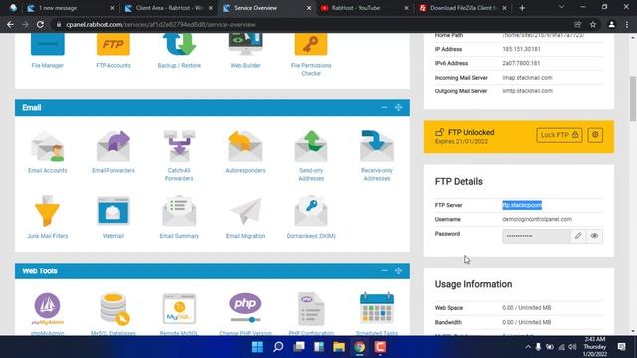The image size is (637, 358).
Task: Collapse the Email section
Action: pyautogui.click(x=384, y=108)
